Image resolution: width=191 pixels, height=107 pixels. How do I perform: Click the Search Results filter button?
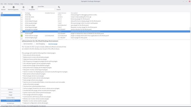coord(10,100)
